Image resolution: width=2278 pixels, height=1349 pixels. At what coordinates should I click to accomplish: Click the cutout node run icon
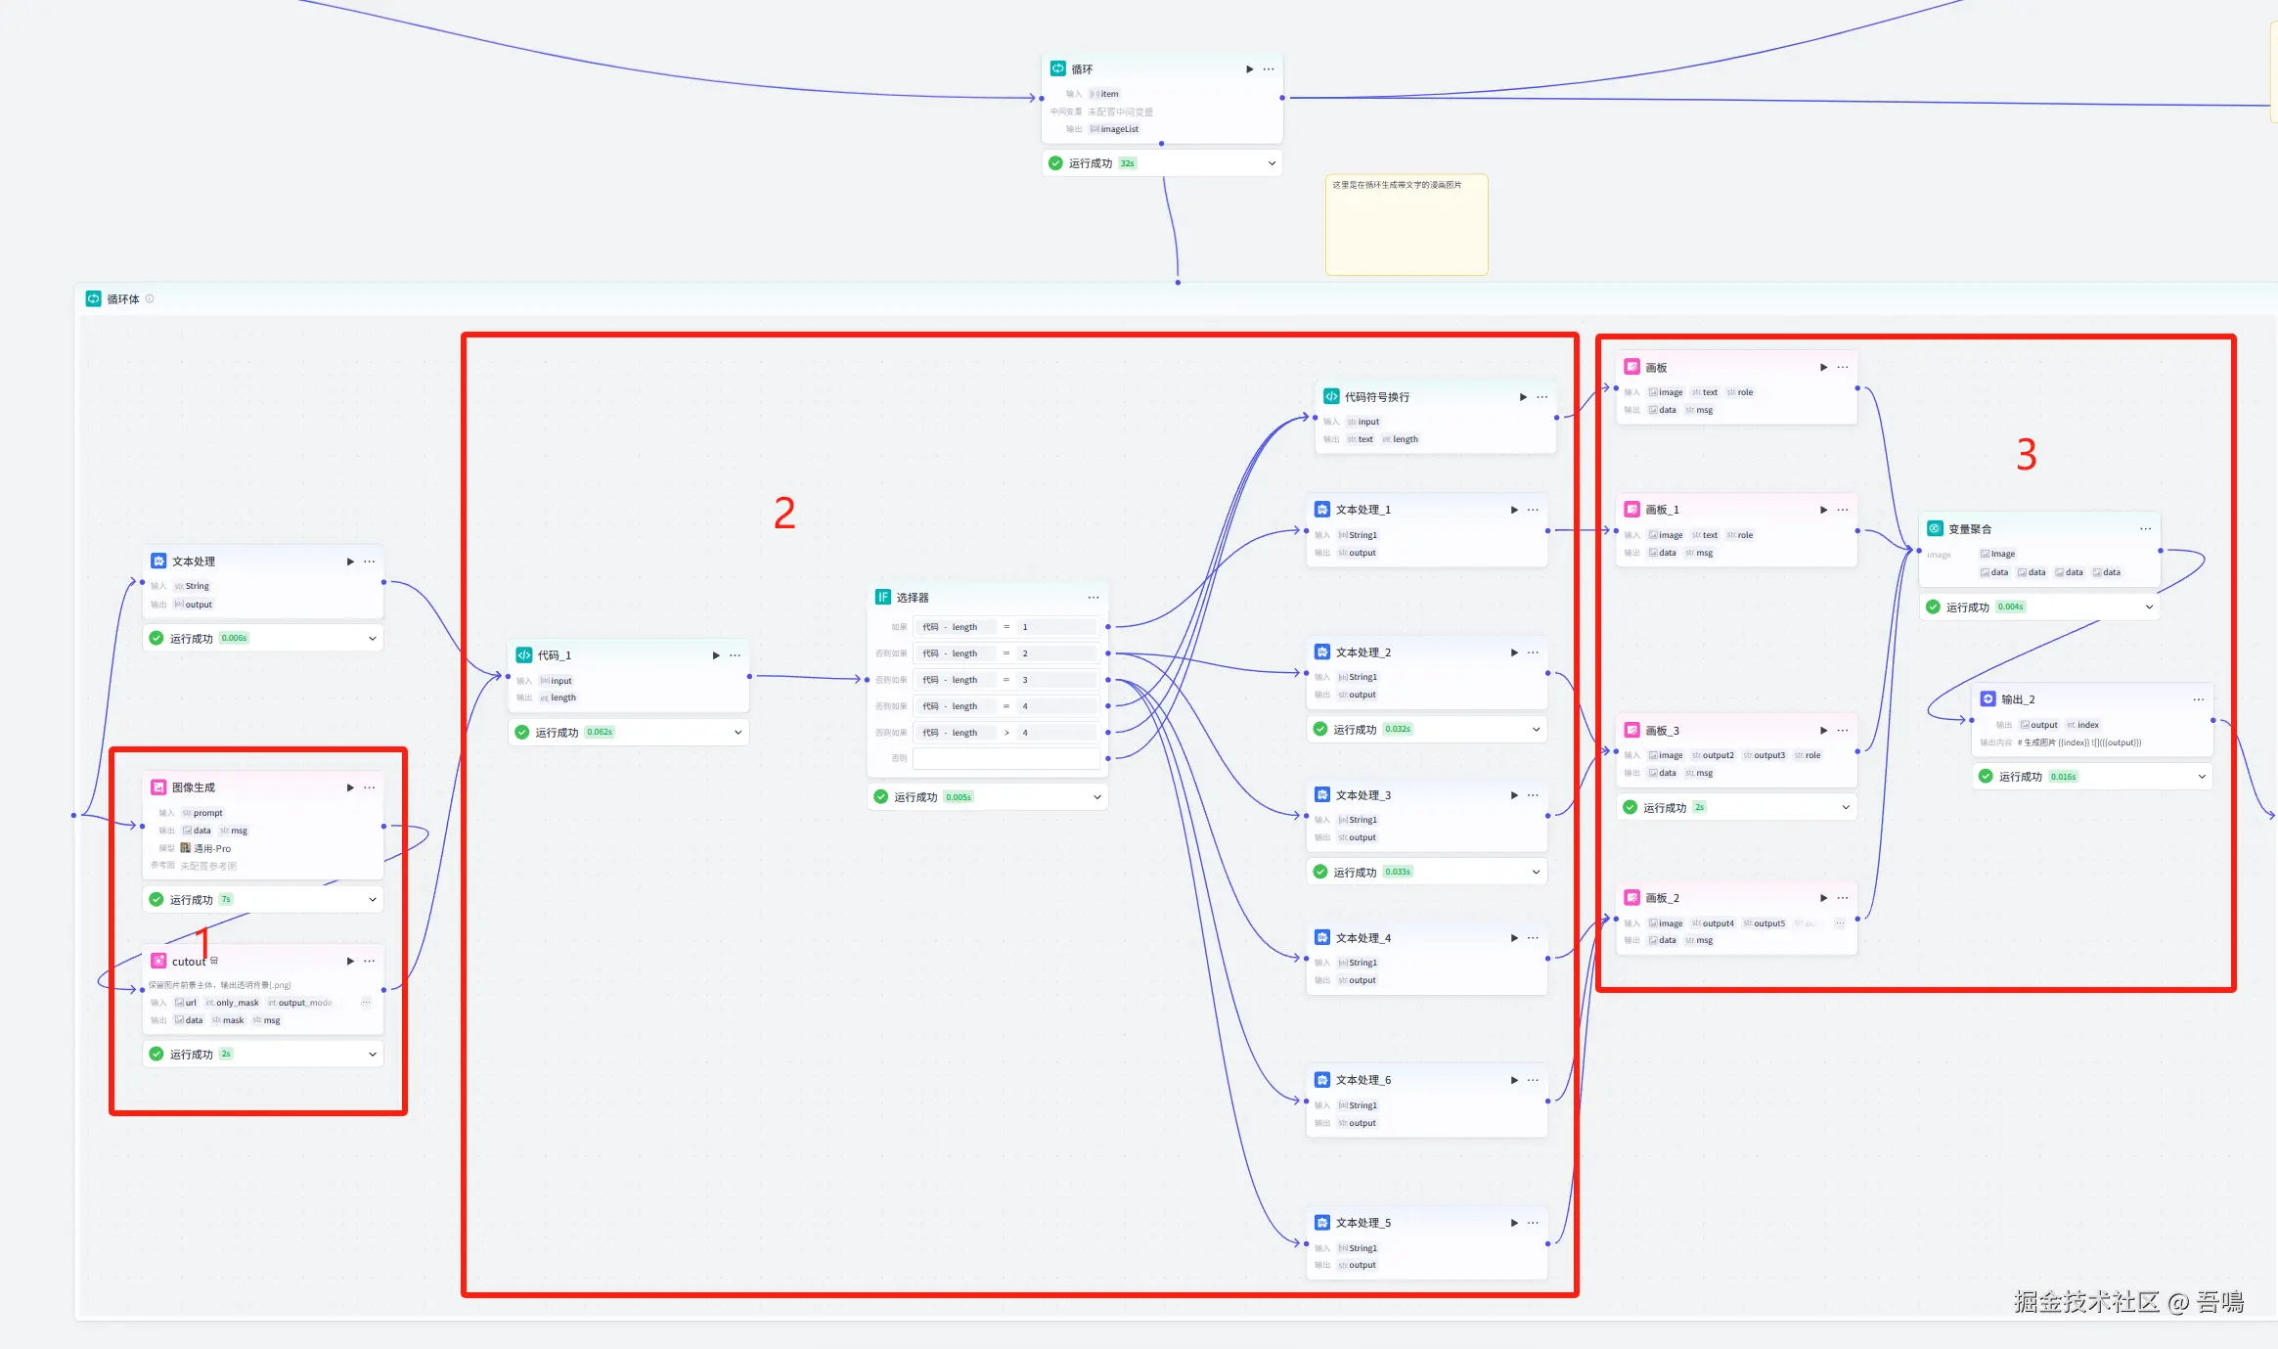[x=350, y=962]
